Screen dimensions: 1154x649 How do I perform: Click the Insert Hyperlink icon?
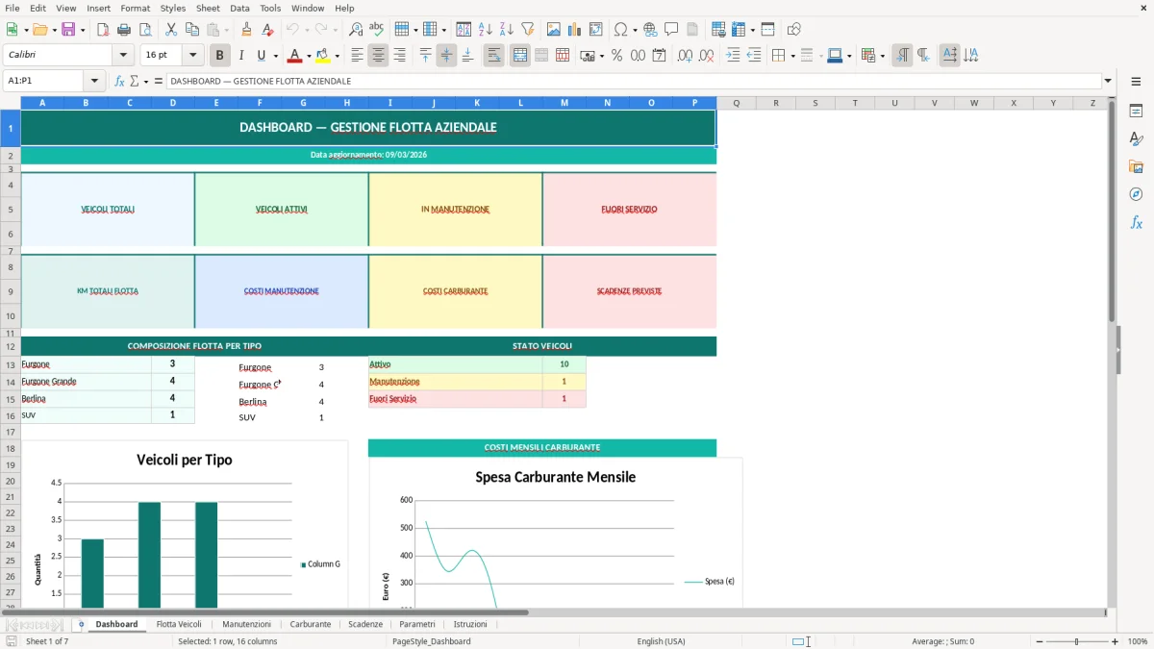pos(650,30)
